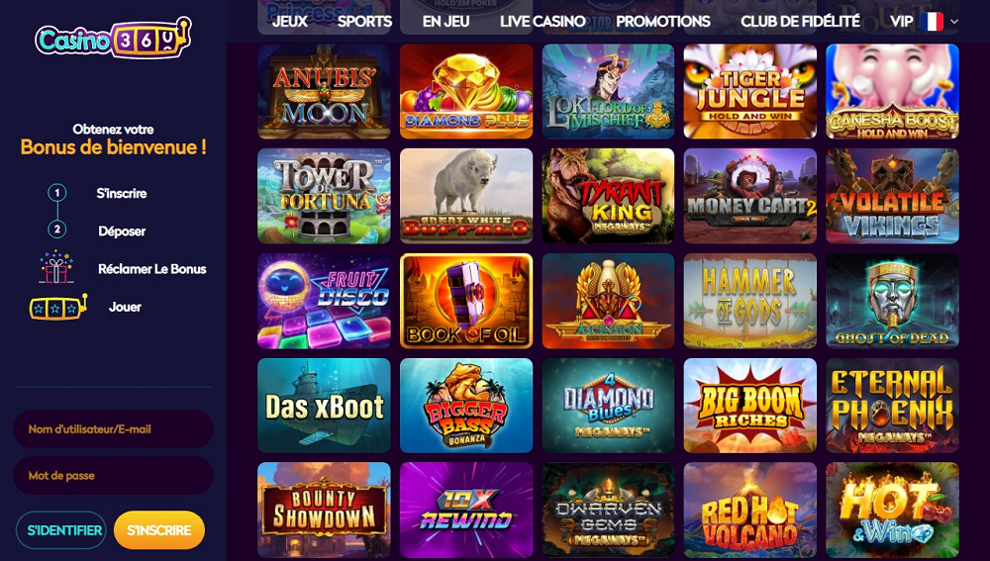Click the slot machine Jouer icon
This screenshot has width=990, height=561.
pyautogui.click(x=58, y=308)
